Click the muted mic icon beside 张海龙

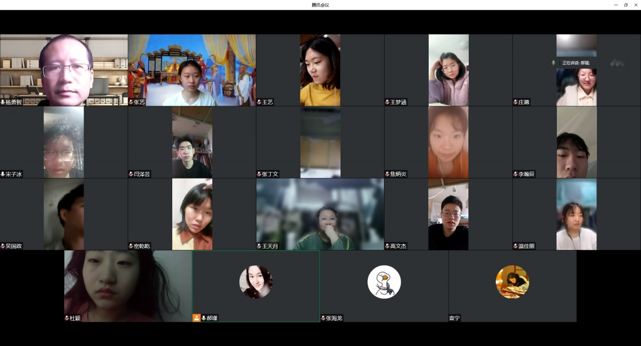point(323,318)
